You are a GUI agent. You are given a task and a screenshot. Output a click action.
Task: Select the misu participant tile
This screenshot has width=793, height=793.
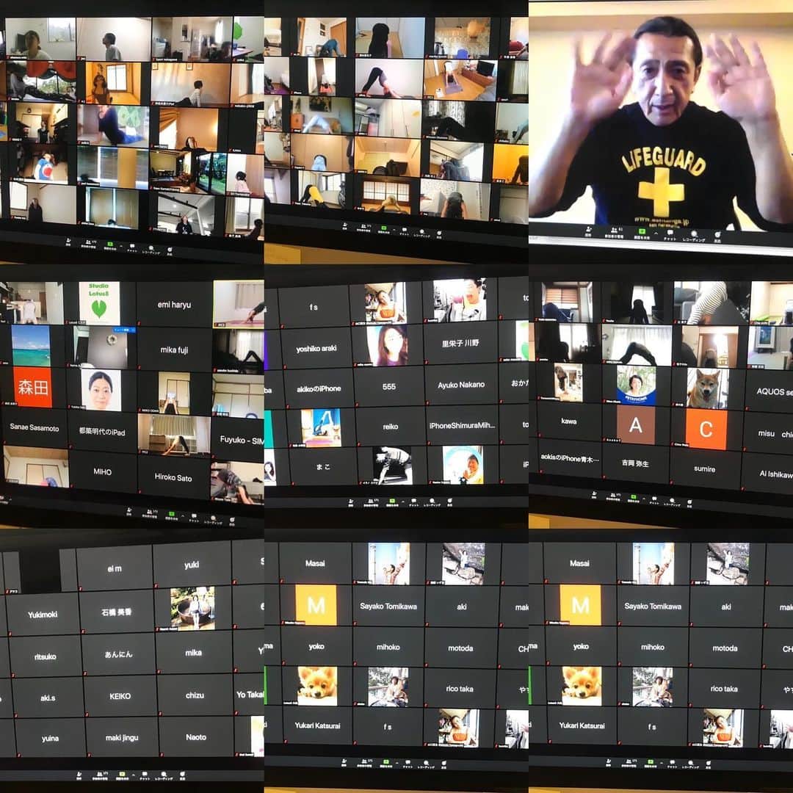pyautogui.click(x=770, y=433)
